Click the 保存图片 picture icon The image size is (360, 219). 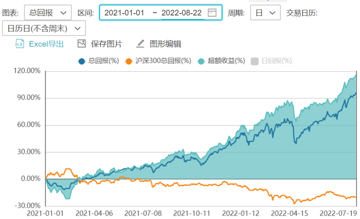click(82, 44)
